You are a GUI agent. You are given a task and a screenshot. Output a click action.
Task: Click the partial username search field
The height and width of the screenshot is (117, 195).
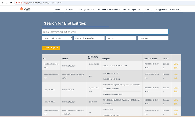click(105, 32)
